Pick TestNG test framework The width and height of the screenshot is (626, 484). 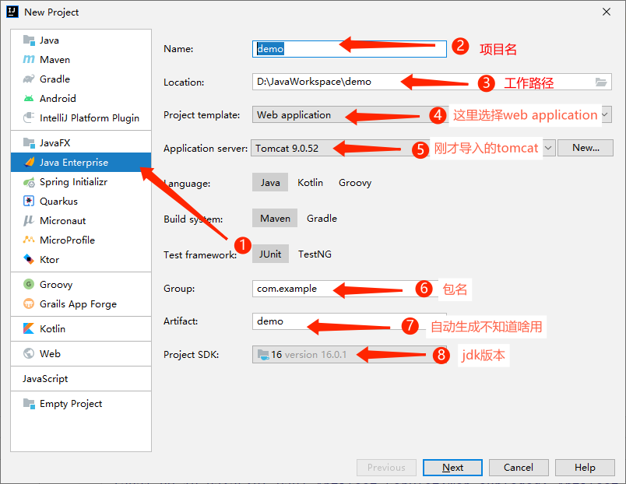point(315,254)
